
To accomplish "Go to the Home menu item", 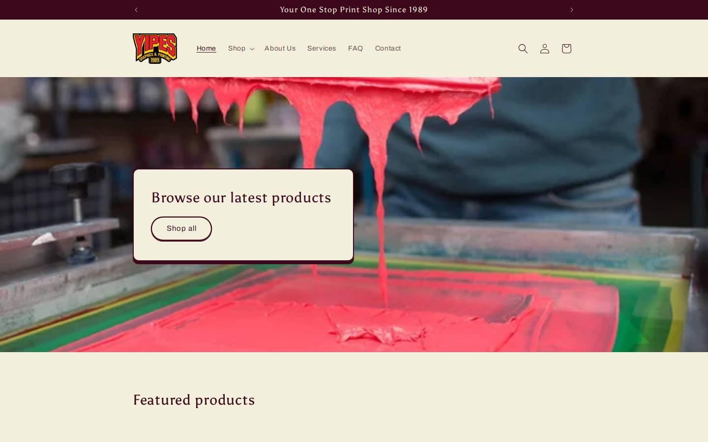I will (206, 48).
